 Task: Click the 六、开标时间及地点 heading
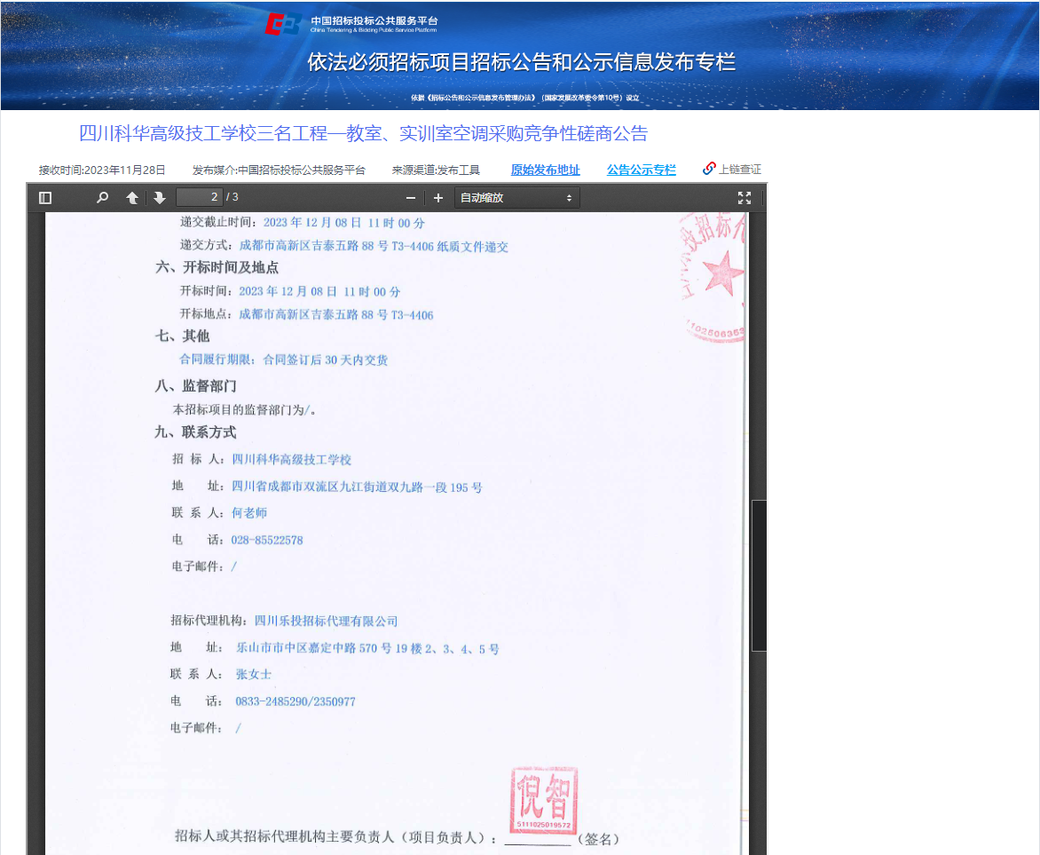tap(217, 267)
